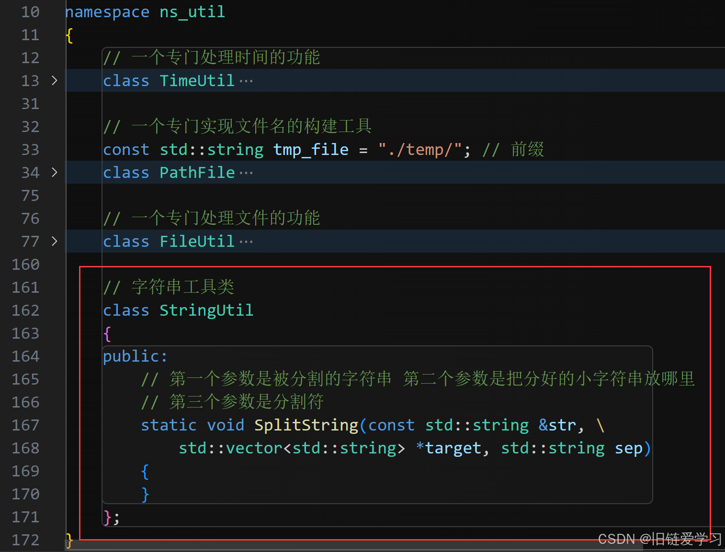
Task: Click the '*target' parameter on line 168
Action: click(449, 448)
